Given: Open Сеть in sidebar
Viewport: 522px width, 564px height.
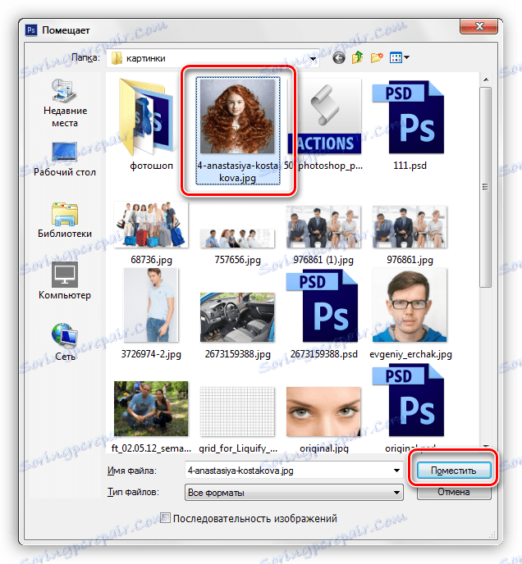Looking at the screenshot, I should [65, 342].
